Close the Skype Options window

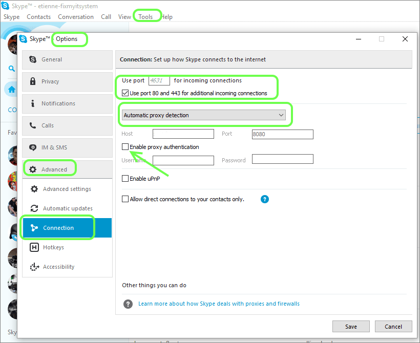pos(405,39)
